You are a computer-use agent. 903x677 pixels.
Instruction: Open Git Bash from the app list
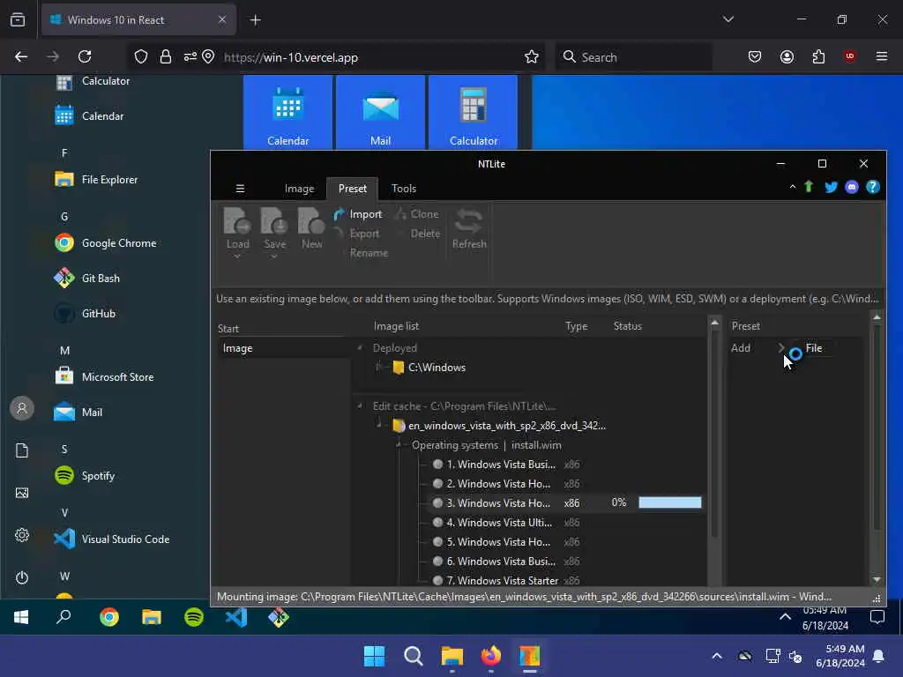click(x=87, y=278)
